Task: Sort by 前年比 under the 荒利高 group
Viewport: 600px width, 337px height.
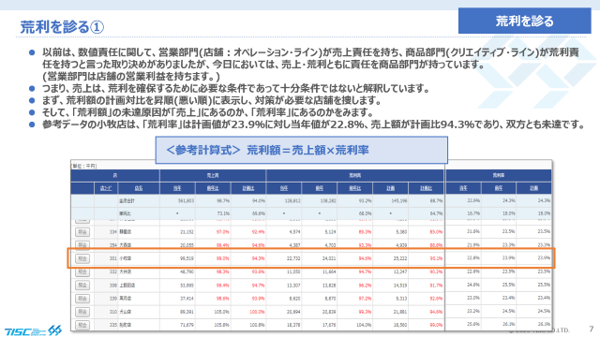Action: coord(354,188)
